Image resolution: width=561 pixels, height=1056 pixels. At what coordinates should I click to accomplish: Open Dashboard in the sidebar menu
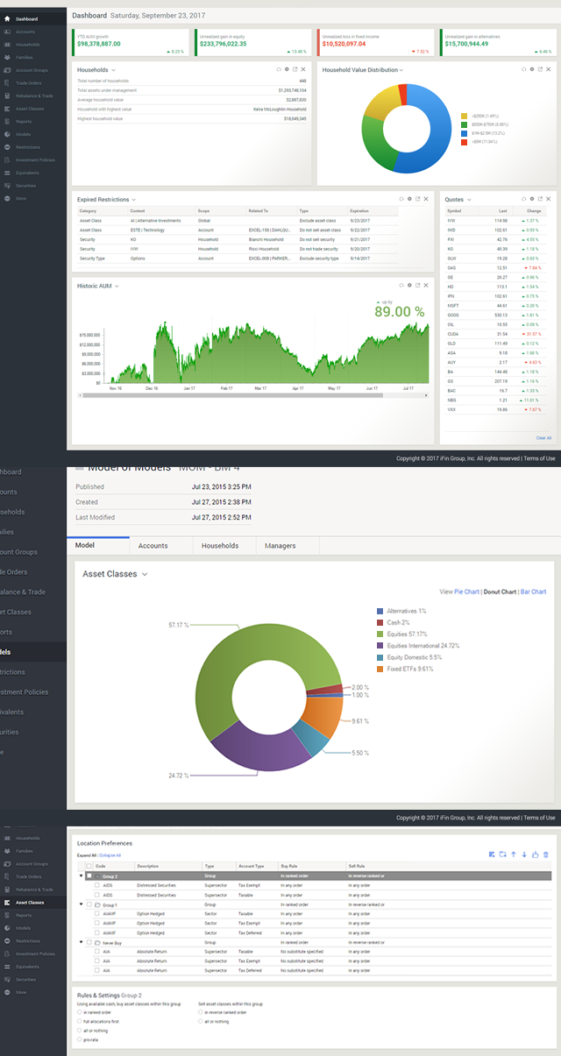33,18
